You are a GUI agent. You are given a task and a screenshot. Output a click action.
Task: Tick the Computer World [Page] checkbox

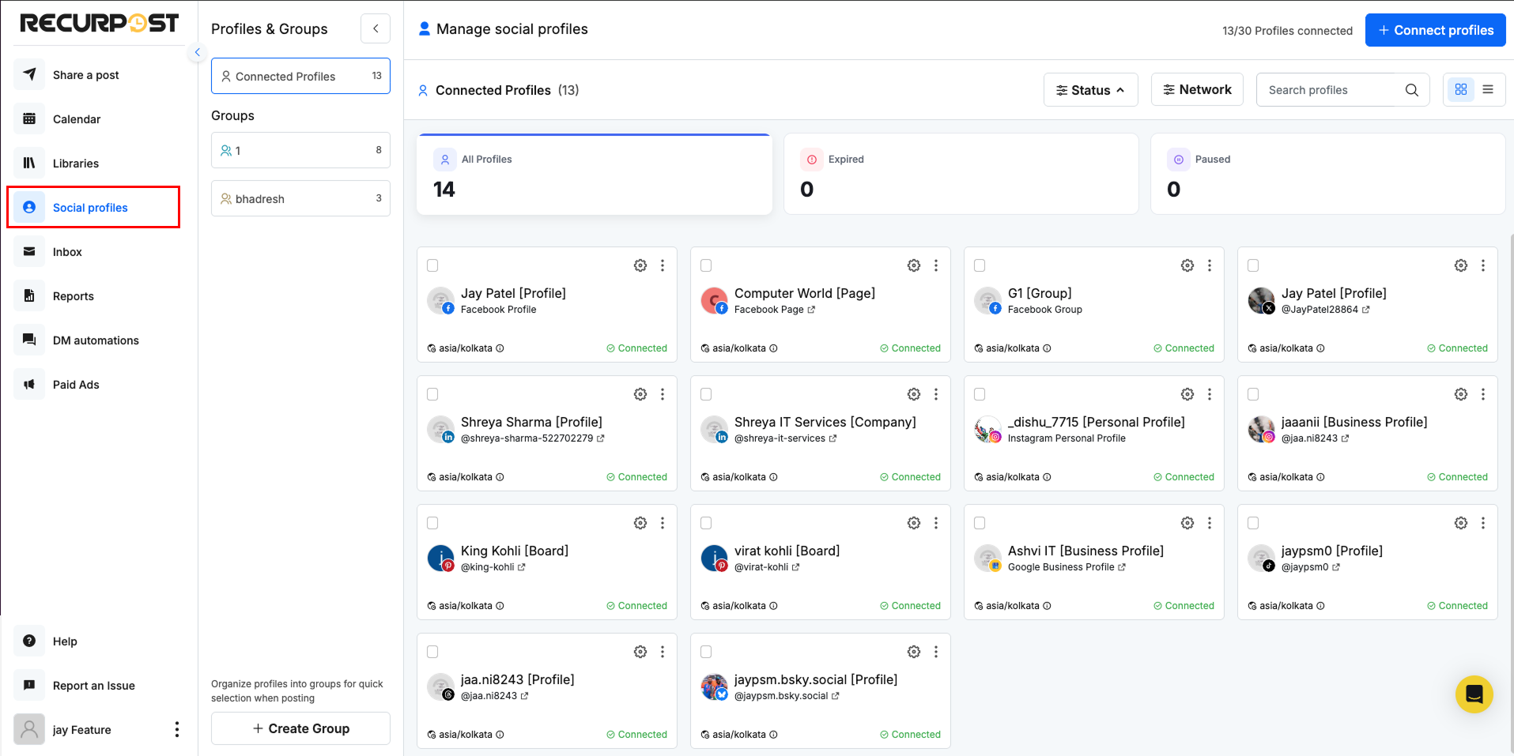706,265
